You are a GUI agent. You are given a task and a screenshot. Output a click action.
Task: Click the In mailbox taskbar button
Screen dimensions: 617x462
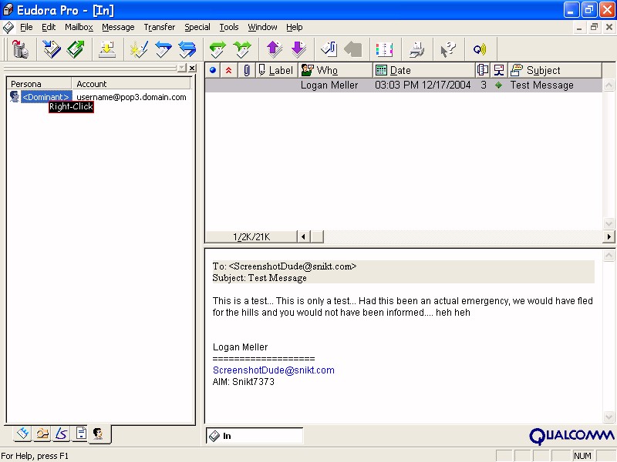(255, 436)
